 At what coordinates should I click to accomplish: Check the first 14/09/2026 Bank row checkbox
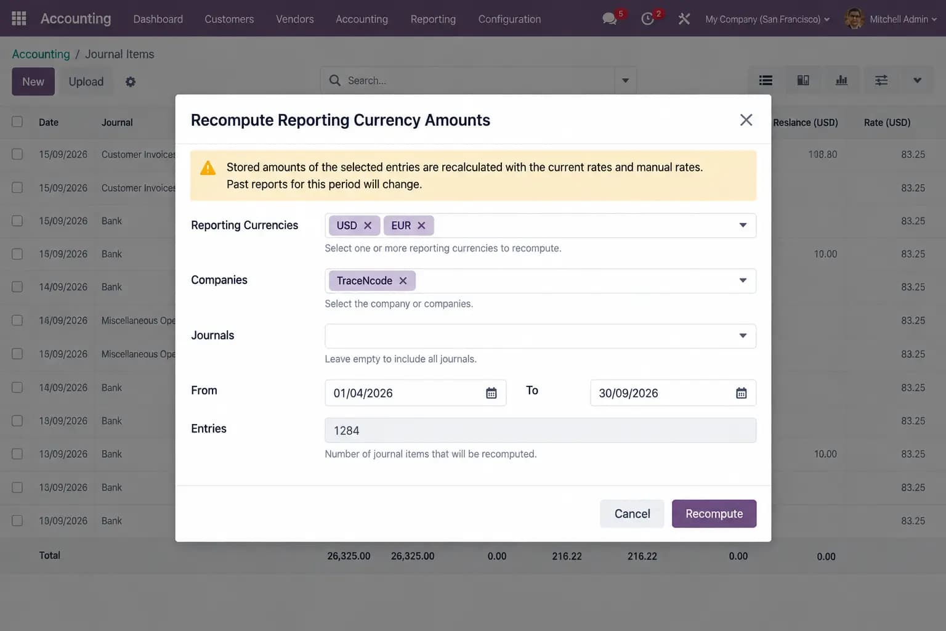(17, 287)
